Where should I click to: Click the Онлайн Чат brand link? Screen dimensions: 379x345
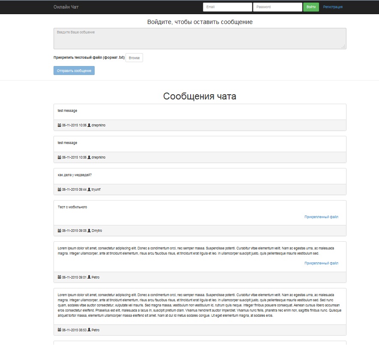[x=66, y=7]
